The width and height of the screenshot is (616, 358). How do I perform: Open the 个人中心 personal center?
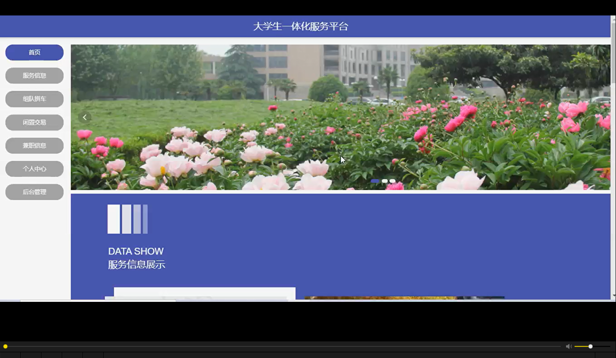click(34, 168)
